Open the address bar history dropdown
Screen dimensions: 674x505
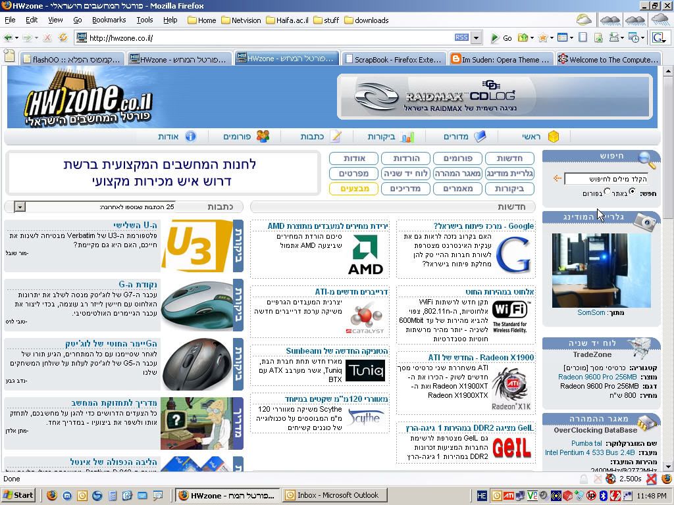click(x=476, y=37)
